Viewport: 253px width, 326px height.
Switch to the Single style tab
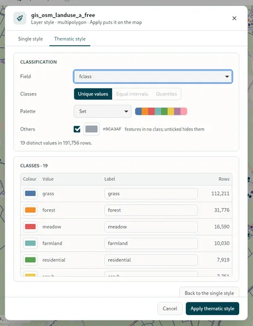point(30,39)
